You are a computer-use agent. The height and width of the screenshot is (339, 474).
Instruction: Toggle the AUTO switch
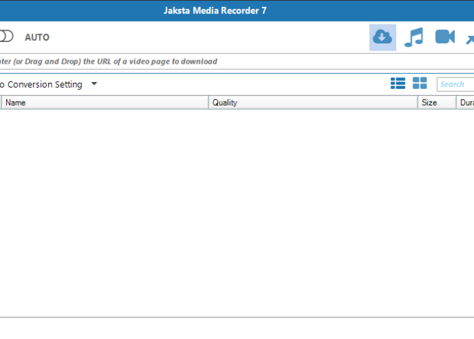coord(6,36)
